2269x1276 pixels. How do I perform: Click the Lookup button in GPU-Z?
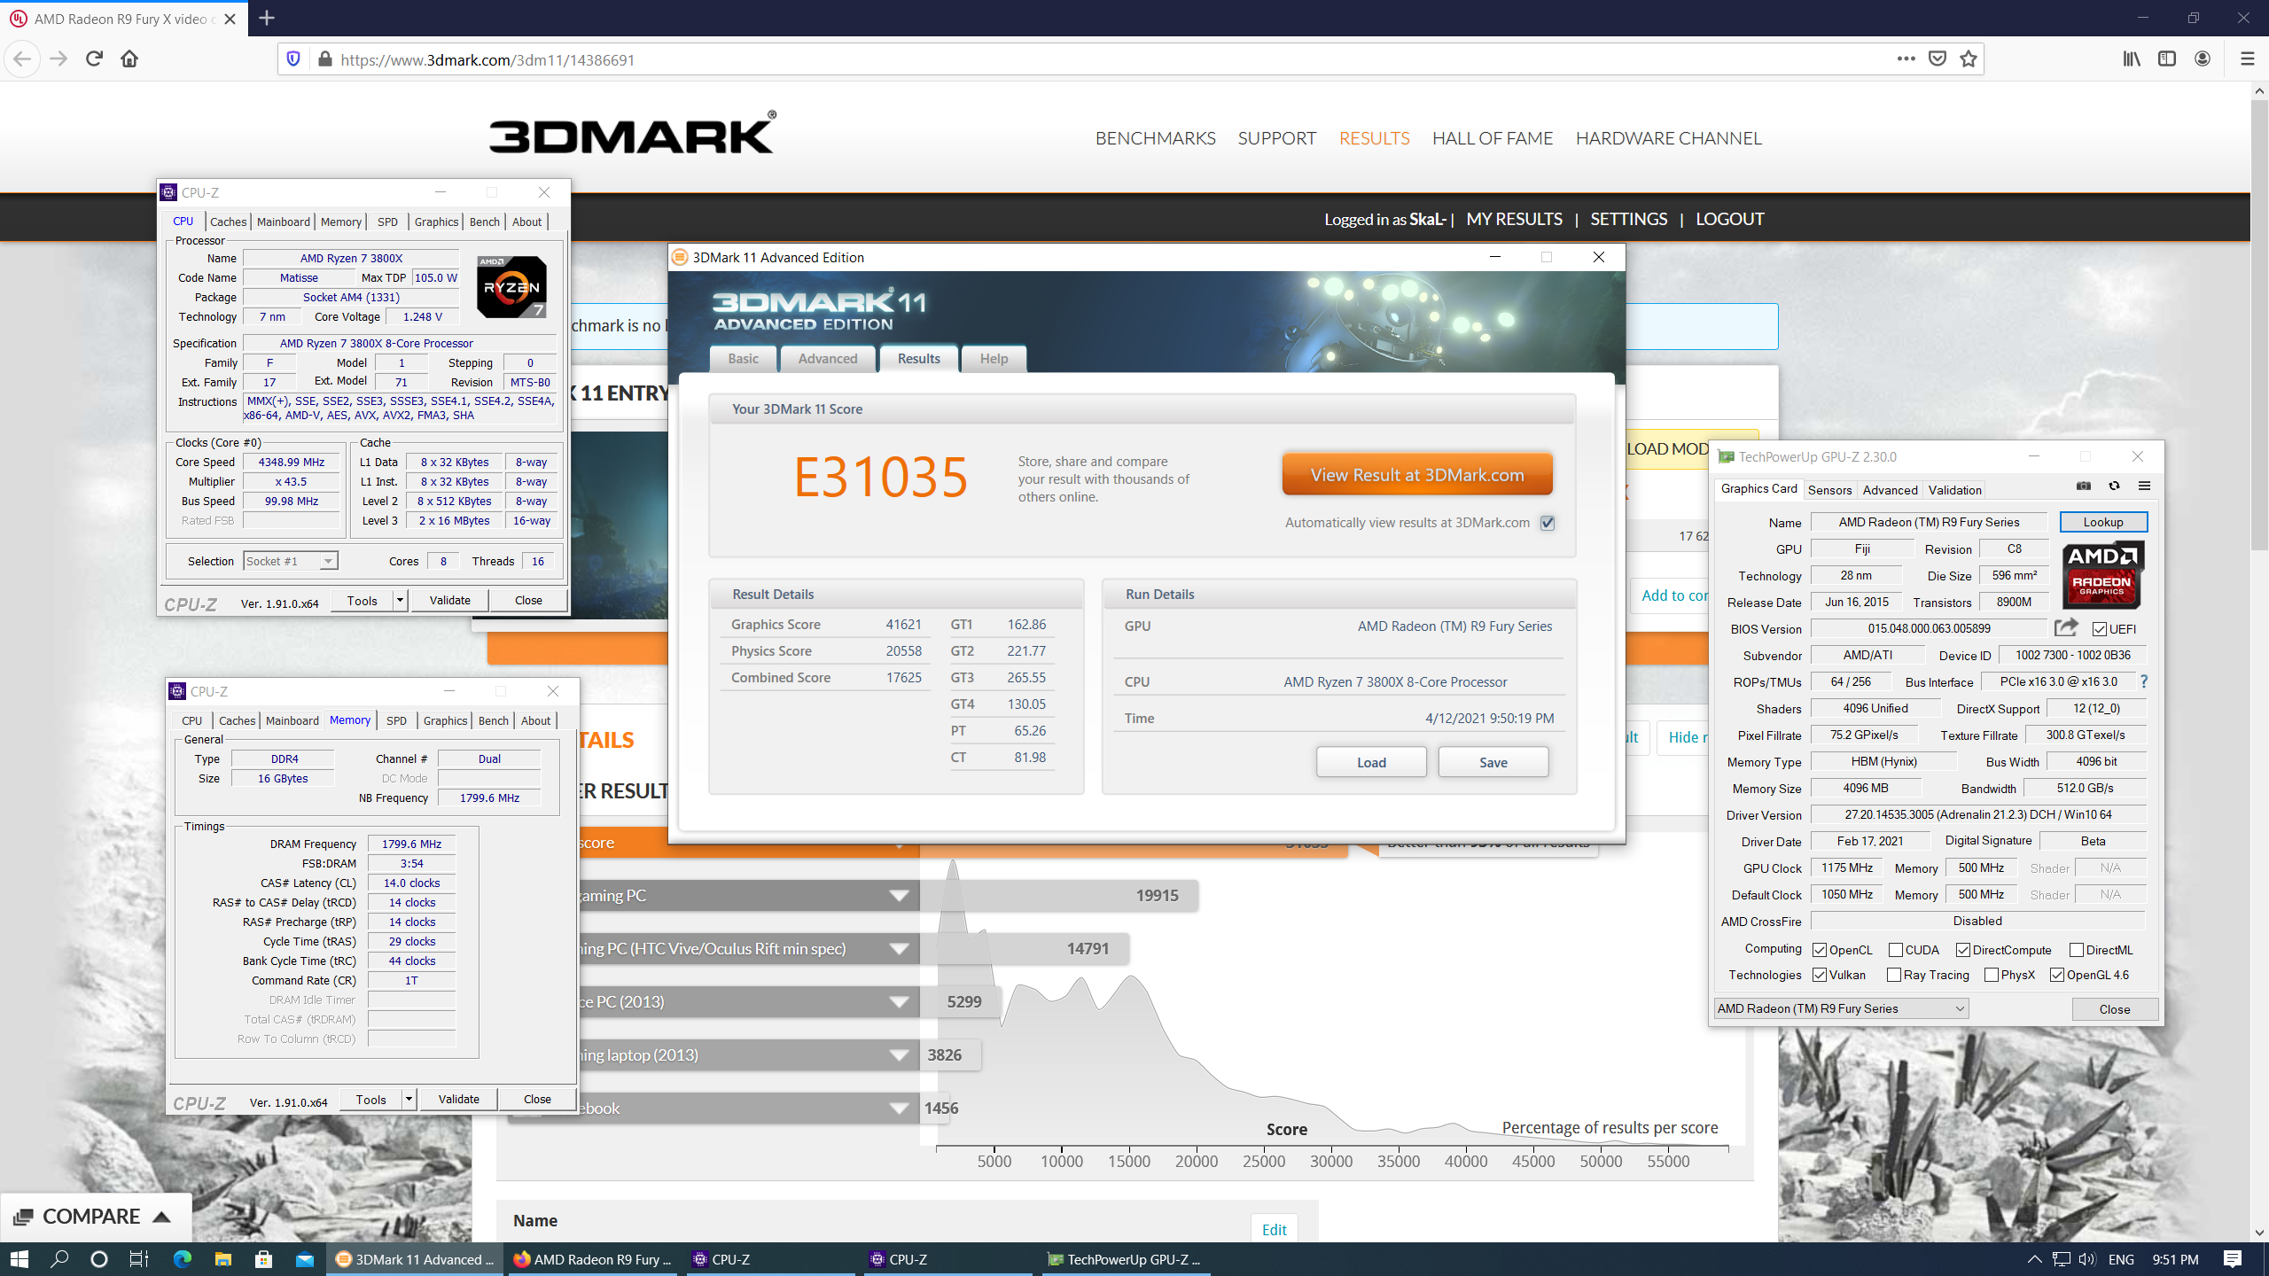2103,522
